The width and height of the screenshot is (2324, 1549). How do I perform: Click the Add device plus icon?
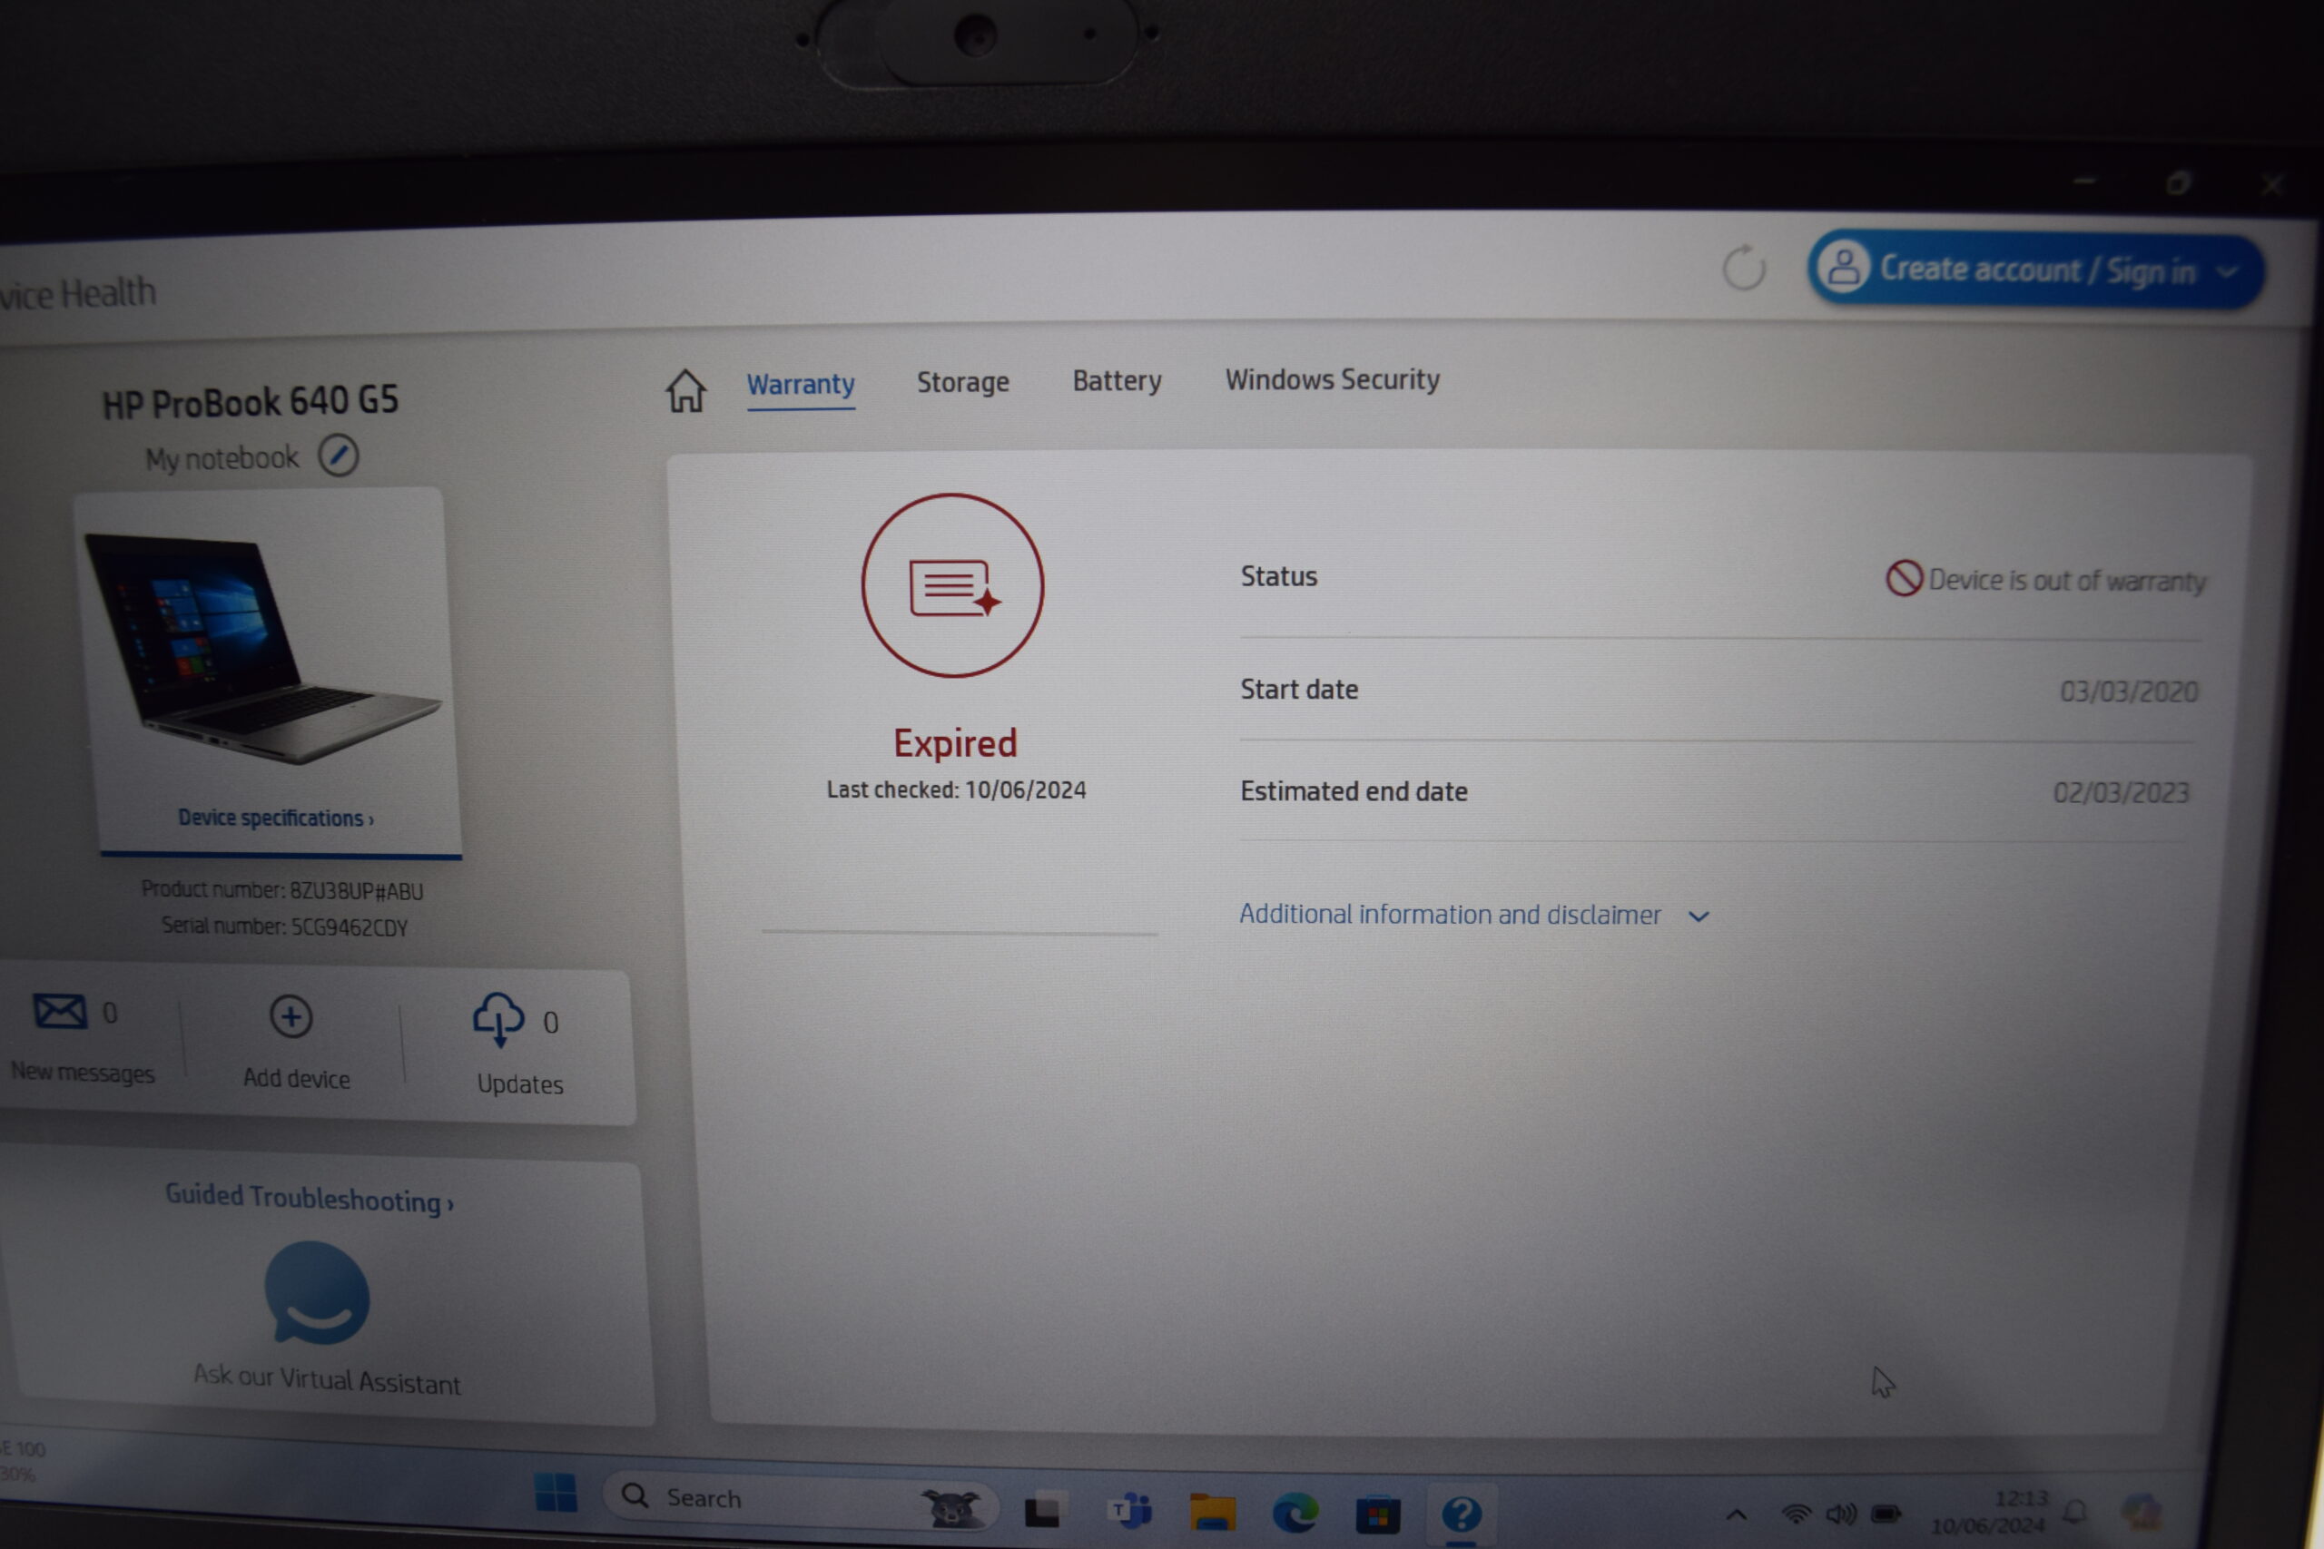pyautogui.click(x=291, y=1016)
